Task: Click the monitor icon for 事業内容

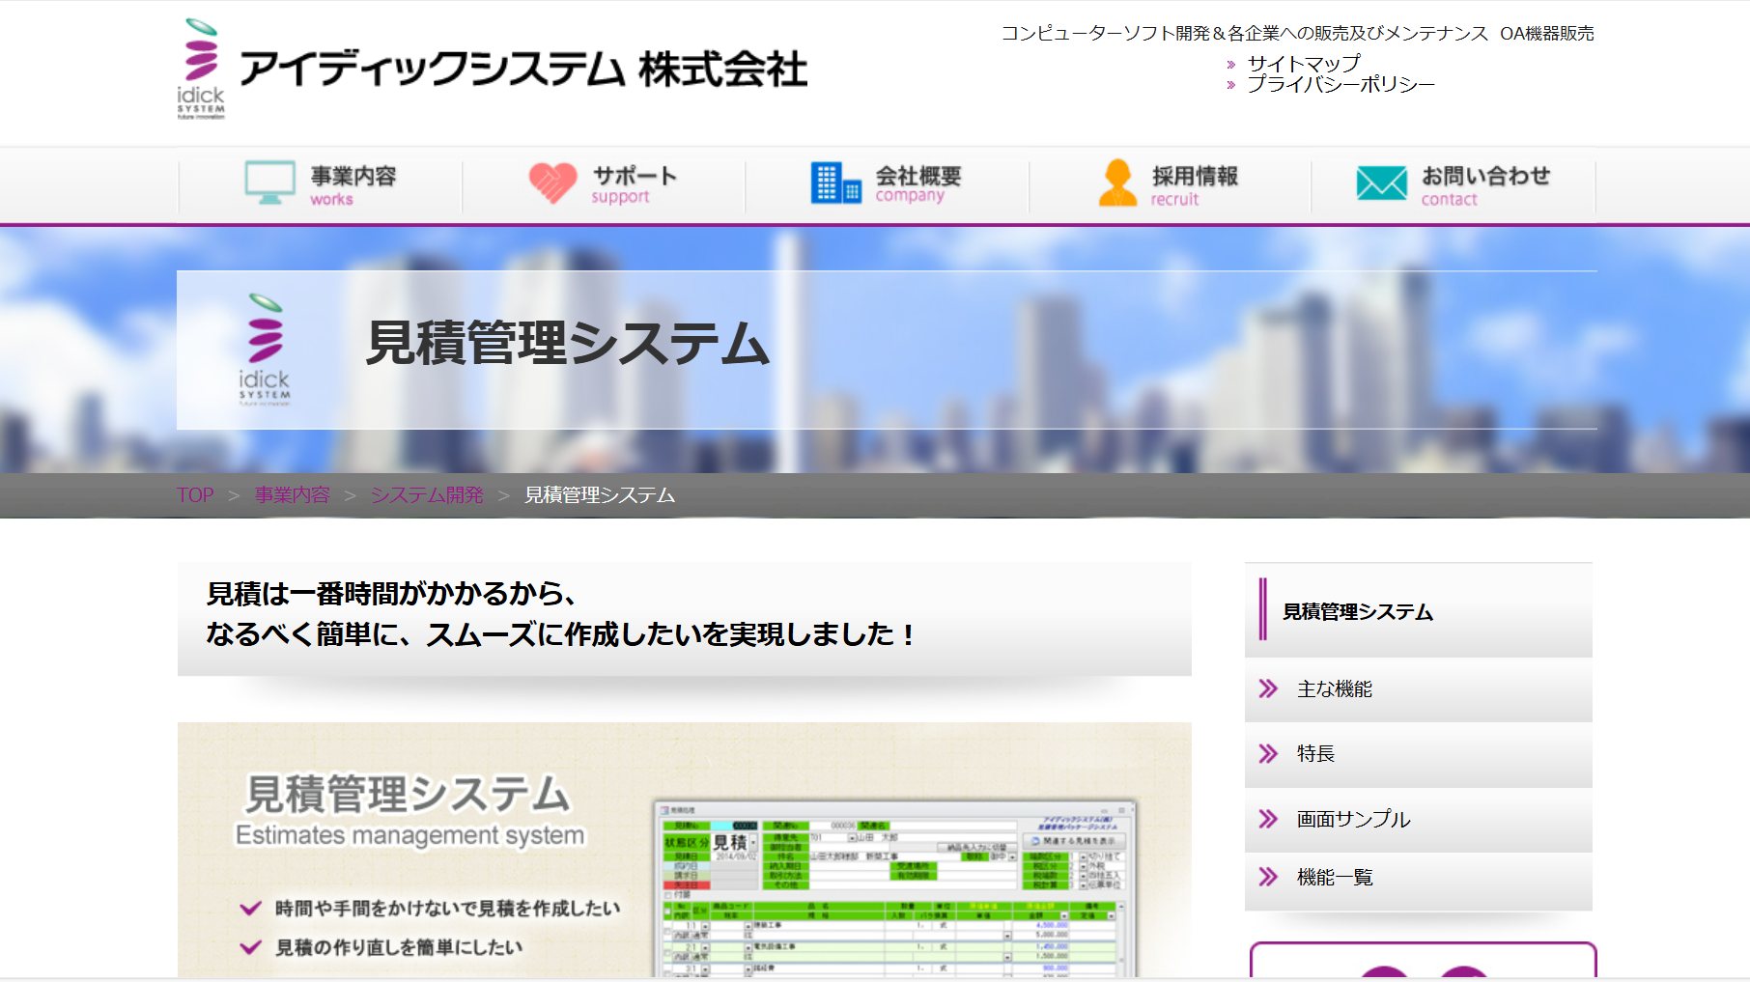Action: [269, 182]
